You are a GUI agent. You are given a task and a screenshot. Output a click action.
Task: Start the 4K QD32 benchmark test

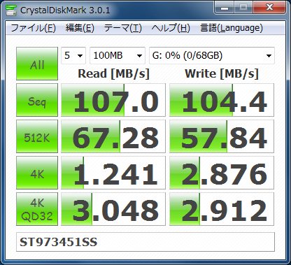coord(37,209)
